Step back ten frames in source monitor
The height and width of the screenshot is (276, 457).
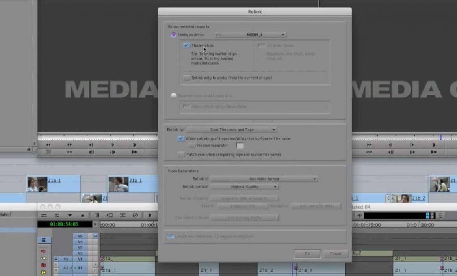tap(91, 152)
